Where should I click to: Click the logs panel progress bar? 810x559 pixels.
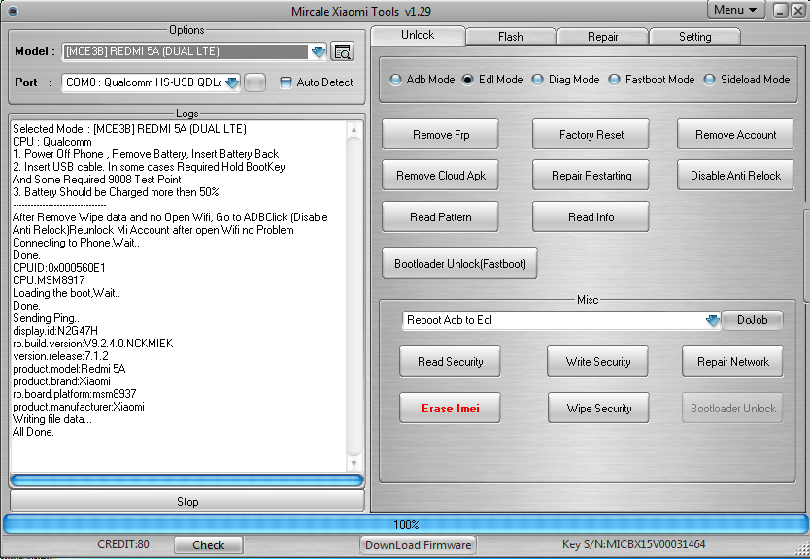pyautogui.click(x=187, y=480)
